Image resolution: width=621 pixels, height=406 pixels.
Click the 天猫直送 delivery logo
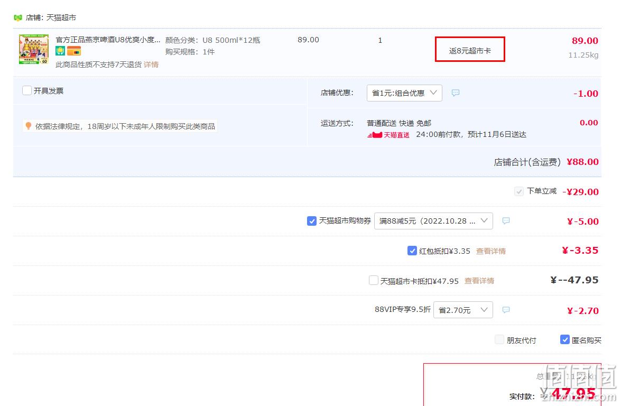388,135
